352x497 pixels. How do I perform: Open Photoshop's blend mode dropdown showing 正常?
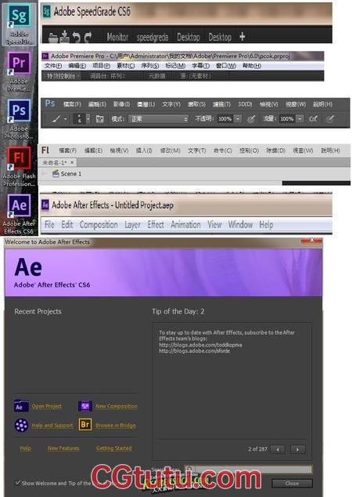point(159,119)
